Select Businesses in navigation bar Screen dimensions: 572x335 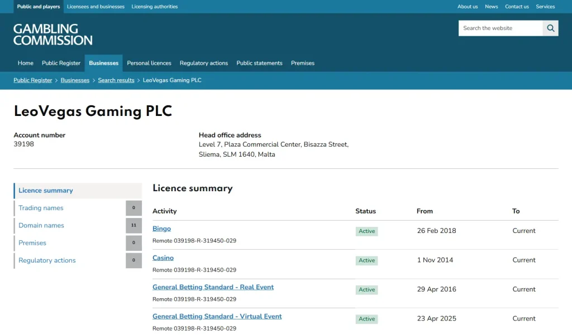(x=103, y=63)
